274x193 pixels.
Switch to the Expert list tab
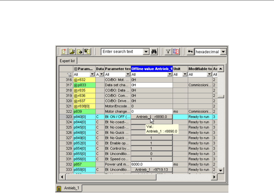click(x=67, y=61)
